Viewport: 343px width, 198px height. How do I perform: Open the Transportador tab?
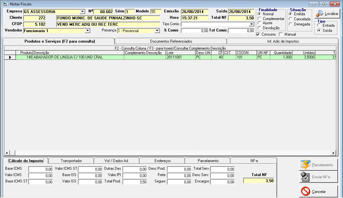point(71,161)
